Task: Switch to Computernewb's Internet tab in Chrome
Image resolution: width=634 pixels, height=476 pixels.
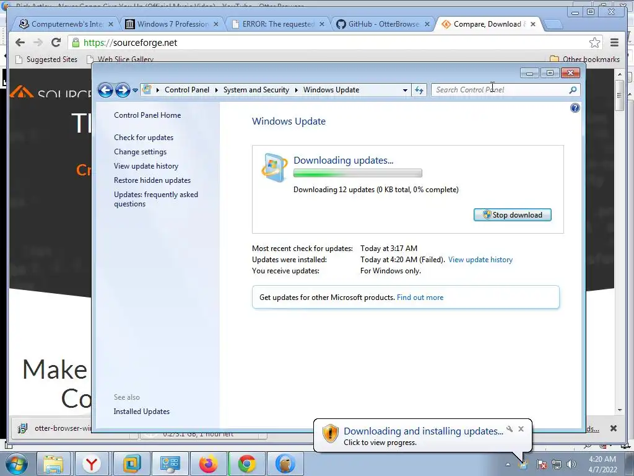Action: (x=67, y=24)
